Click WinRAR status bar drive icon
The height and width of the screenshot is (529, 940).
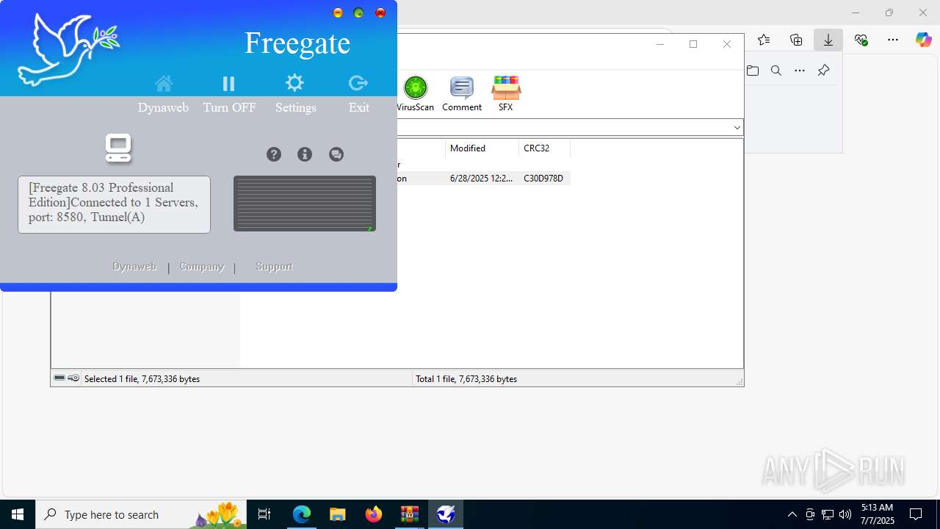click(x=59, y=378)
